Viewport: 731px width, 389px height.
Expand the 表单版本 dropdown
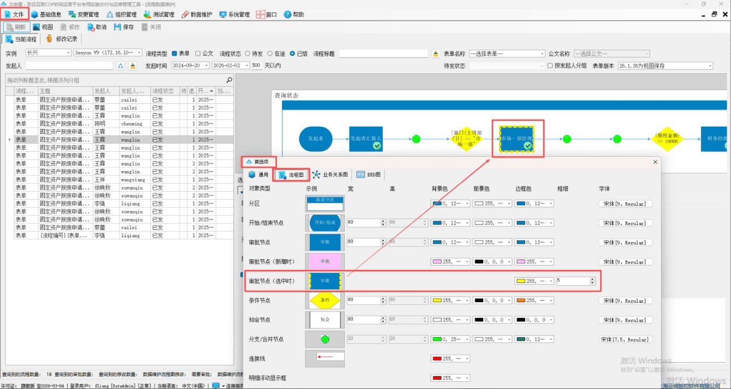[665, 66]
